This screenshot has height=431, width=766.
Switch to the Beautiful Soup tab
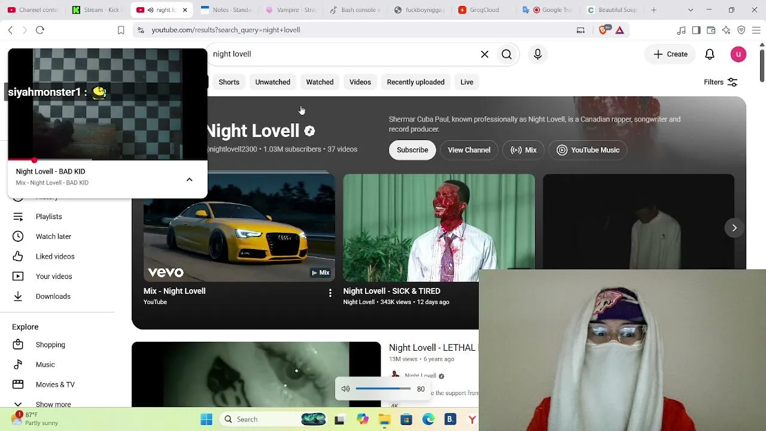point(612,10)
